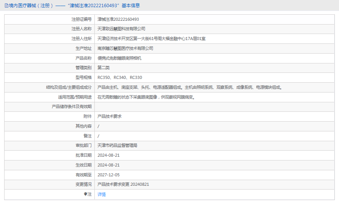339x202 pixels.
Task: Select expiry date 2027-12-05
Action: (108, 175)
